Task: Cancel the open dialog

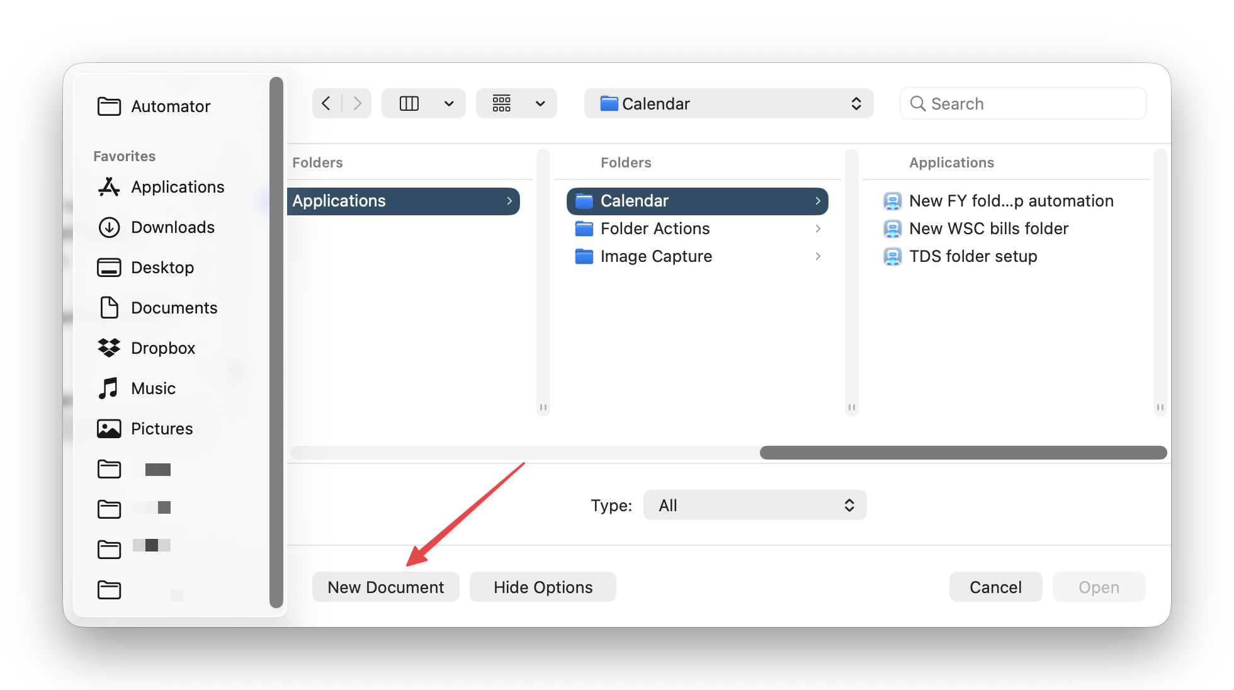Action: (x=995, y=586)
